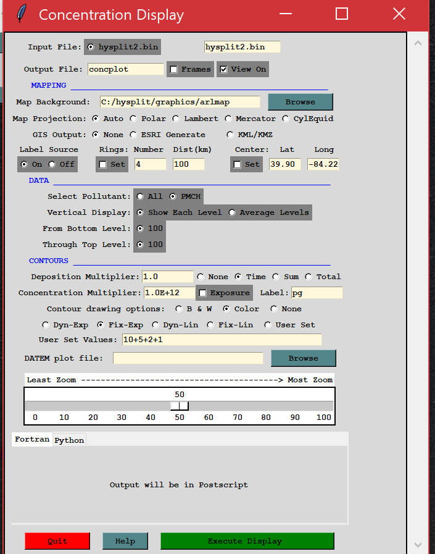Viewport: 435px width, 554px height.
Task: Enable the Exposure checkbox
Action: (202, 293)
